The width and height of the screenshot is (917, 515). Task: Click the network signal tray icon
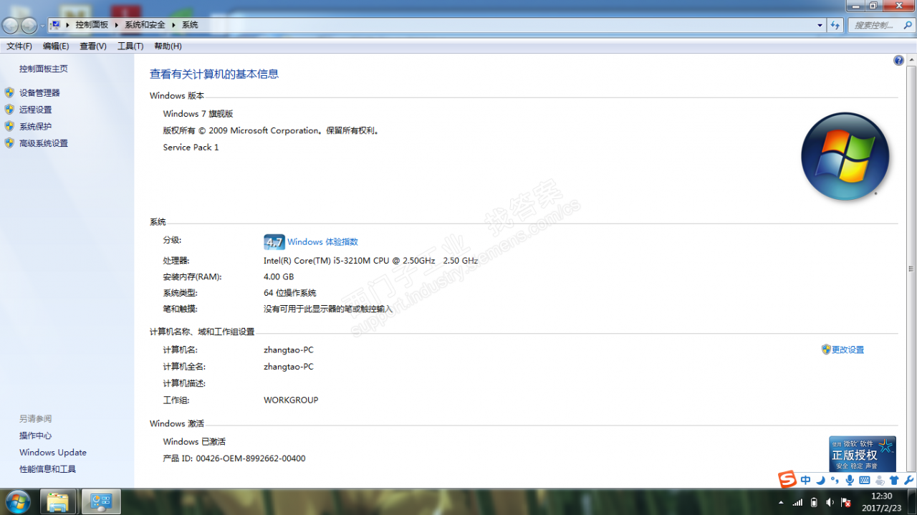pos(797,502)
